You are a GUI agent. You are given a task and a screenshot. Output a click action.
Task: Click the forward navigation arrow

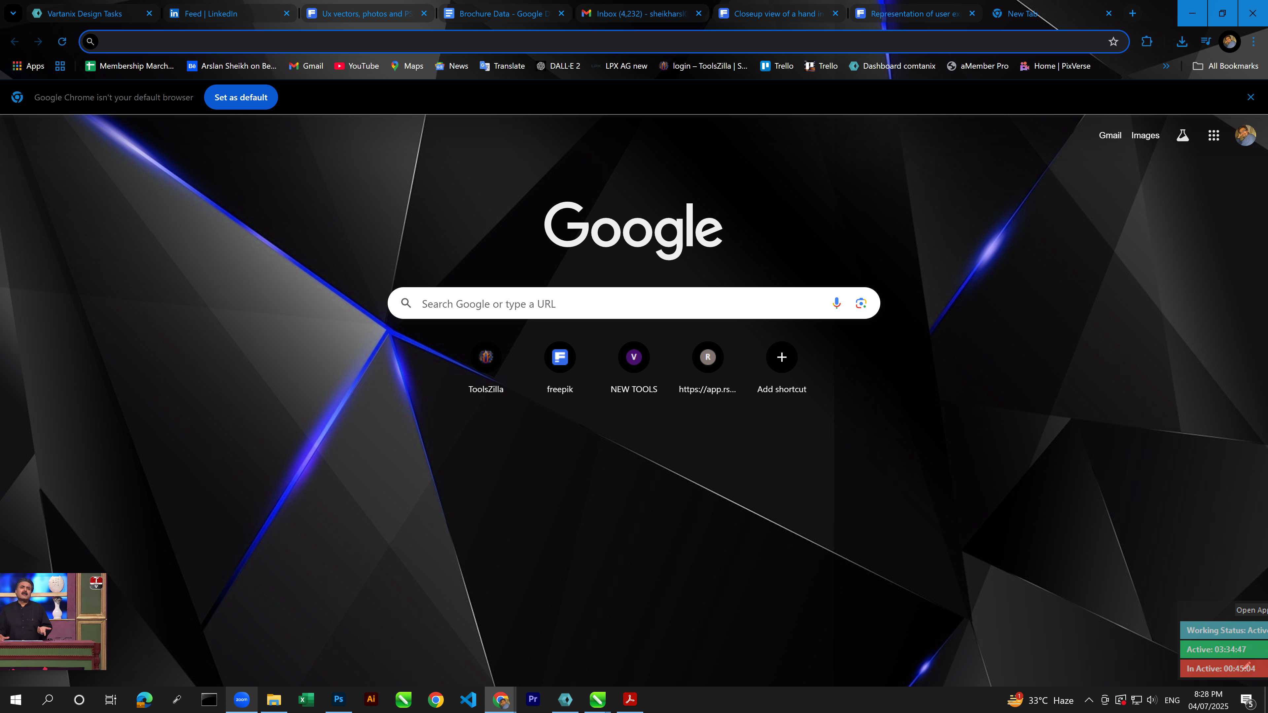38,41
